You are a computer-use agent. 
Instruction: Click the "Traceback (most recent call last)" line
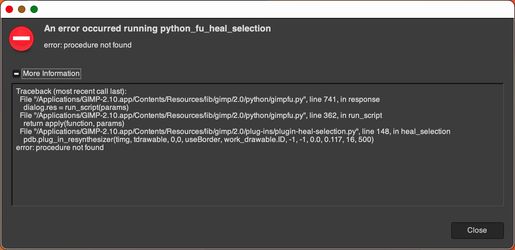(71, 91)
